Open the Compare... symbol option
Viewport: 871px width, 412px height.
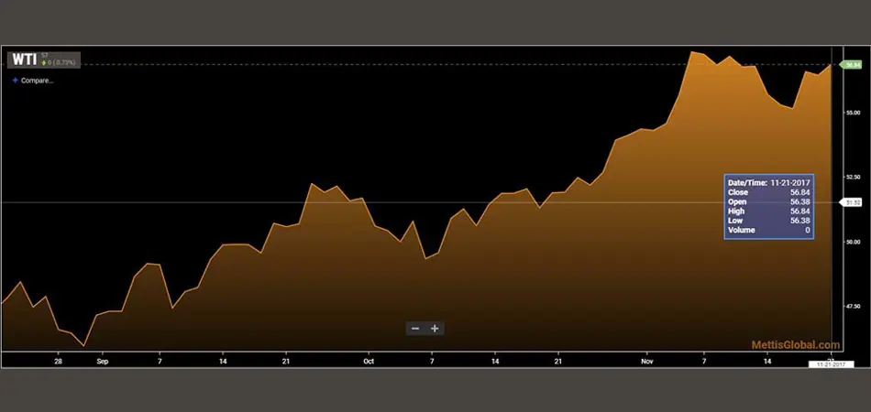coord(37,81)
